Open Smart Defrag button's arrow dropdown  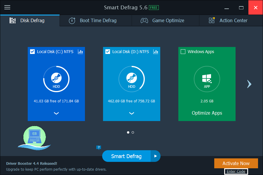[x=156, y=156]
